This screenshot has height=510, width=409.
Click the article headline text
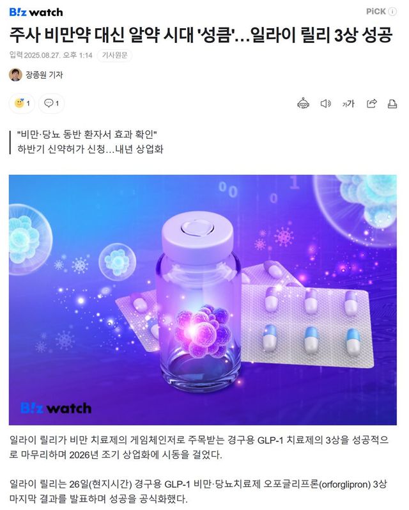[x=201, y=35]
